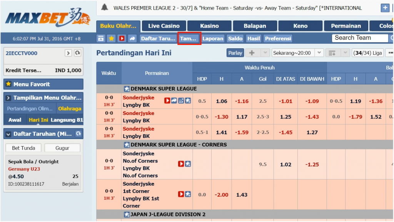Open the red play icon in the toolbar

coord(122,39)
